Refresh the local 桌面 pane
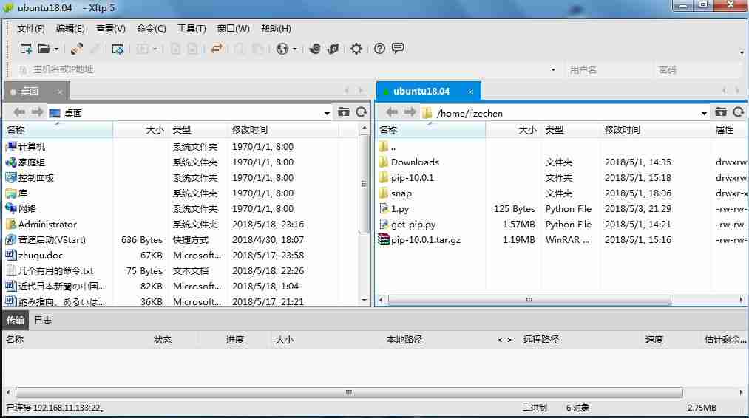The image size is (749, 418). point(362,112)
